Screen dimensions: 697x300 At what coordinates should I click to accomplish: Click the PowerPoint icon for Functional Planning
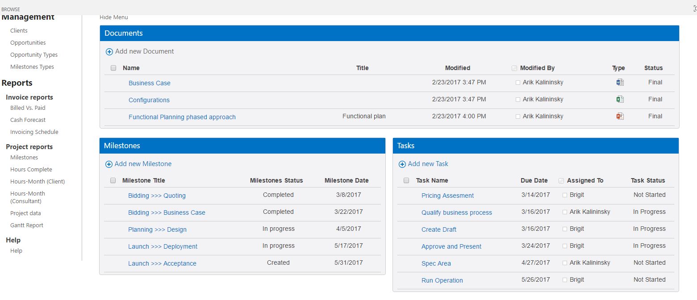click(620, 116)
